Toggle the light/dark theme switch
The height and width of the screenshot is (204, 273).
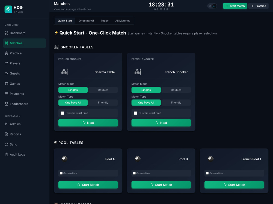[x=212, y=6]
